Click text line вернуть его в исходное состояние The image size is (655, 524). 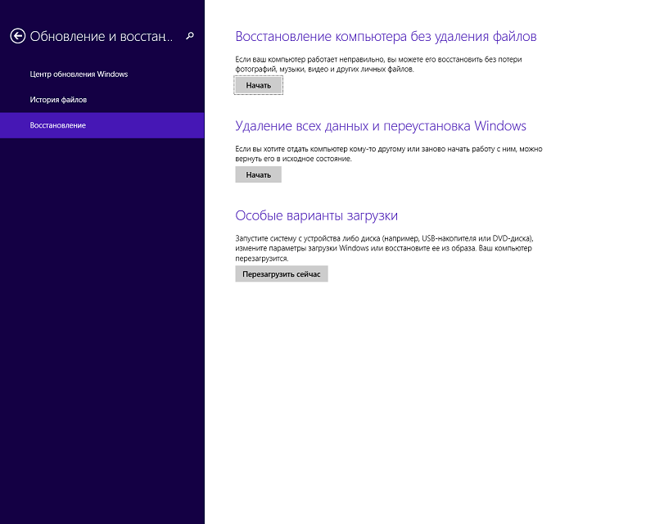293,159
